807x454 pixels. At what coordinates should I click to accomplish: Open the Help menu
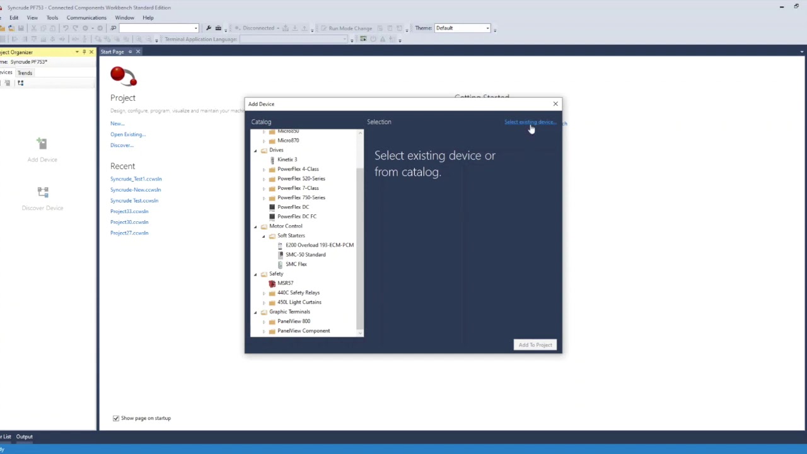tap(148, 18)
